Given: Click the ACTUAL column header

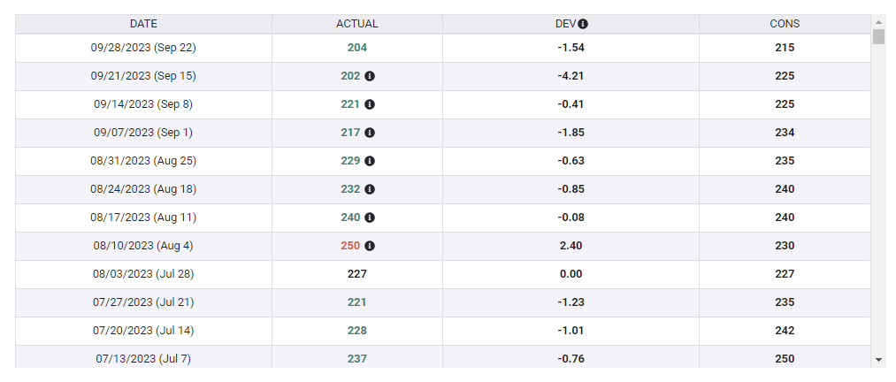Looking at the screenshot, I should tap(357, 24).
